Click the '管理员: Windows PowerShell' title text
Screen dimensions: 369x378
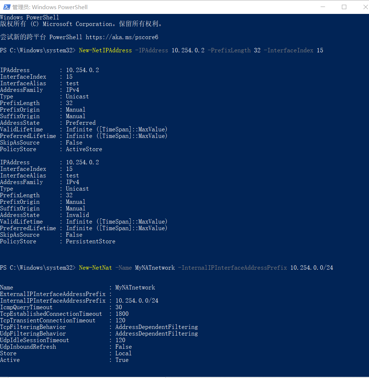[x=50, y=7]
